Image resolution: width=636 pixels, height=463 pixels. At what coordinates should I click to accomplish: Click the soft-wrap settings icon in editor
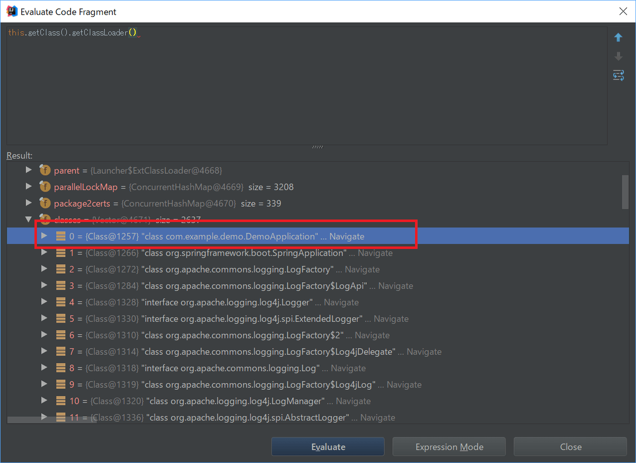coord(618,75)
